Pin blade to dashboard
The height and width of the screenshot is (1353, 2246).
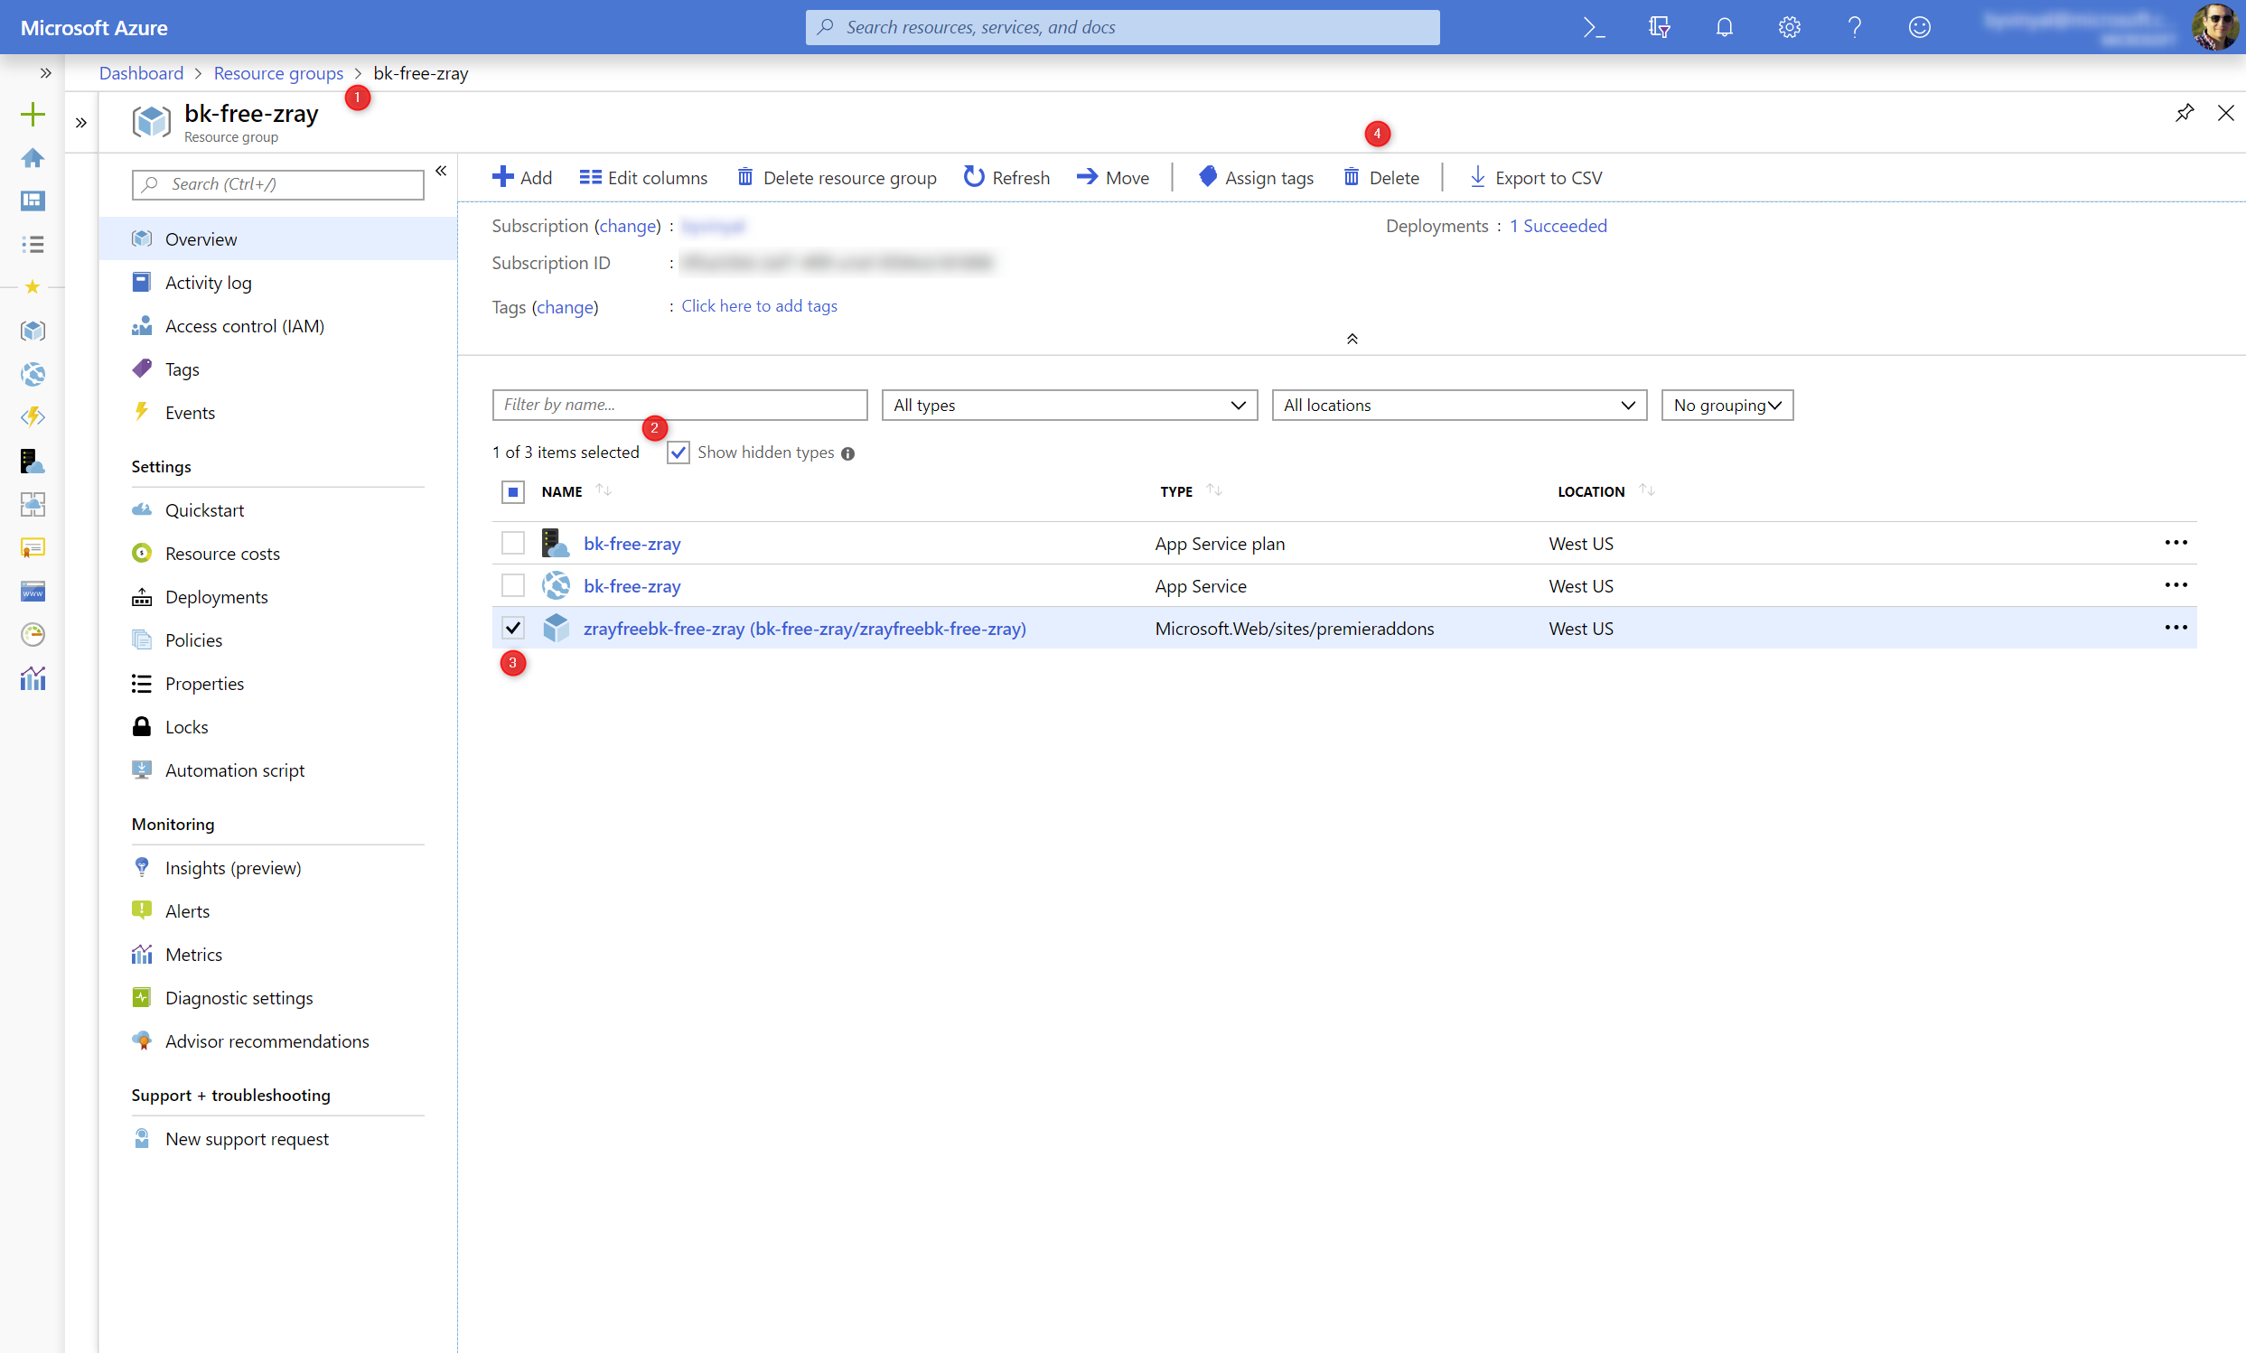click(x=2184, y=113)
